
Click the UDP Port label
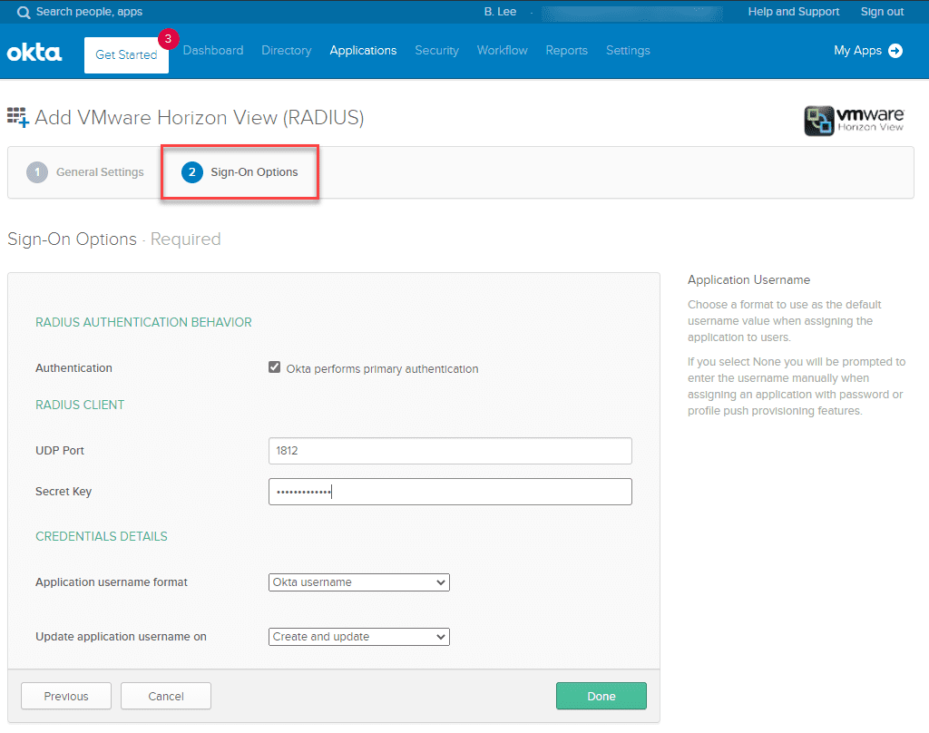[x=60, y=451]
